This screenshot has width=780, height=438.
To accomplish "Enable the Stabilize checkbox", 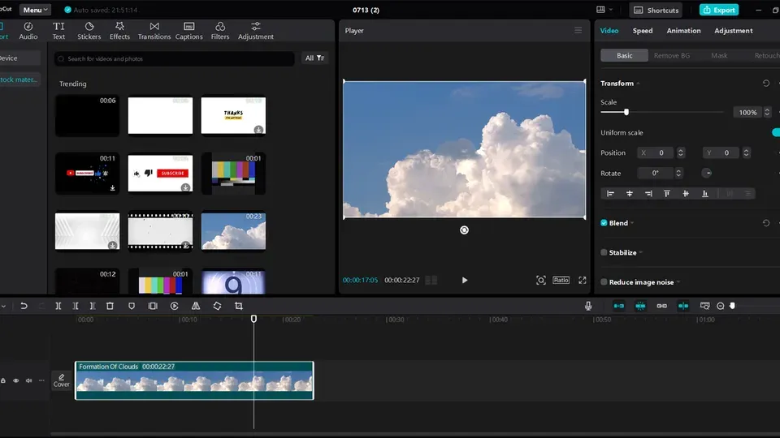I will 604,252.
